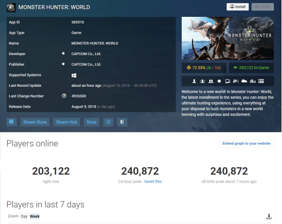Viewport: 282px width, 224px height.
Task: Click the 'about an hour ago' update time
Action: (87, 85)
